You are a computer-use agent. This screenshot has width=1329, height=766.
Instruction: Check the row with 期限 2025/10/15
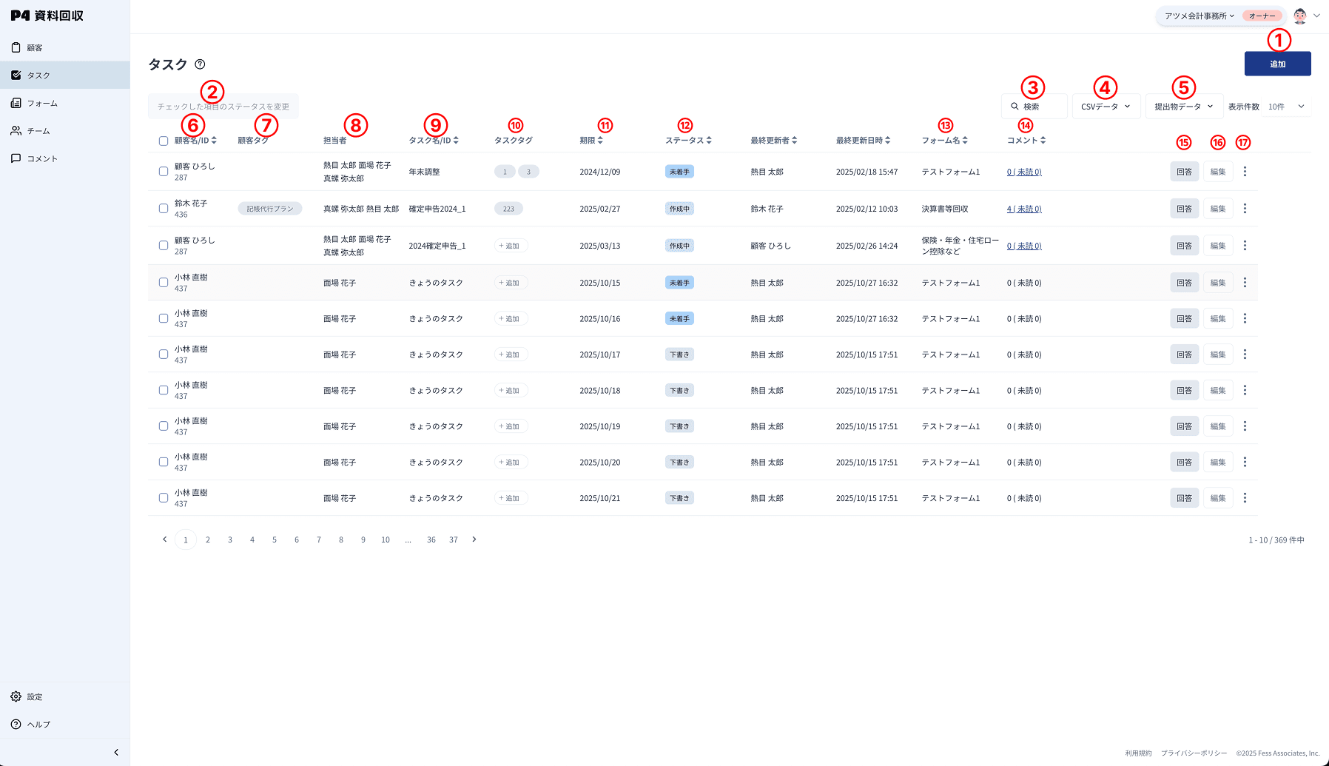coord(164,283)
